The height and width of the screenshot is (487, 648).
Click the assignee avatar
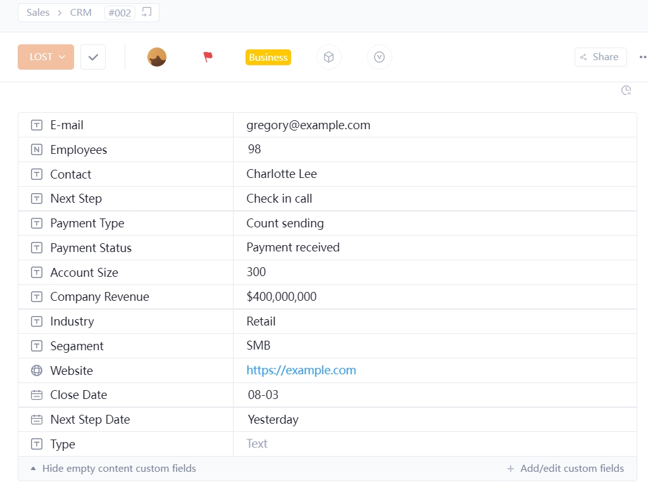(x=157, y=57)
